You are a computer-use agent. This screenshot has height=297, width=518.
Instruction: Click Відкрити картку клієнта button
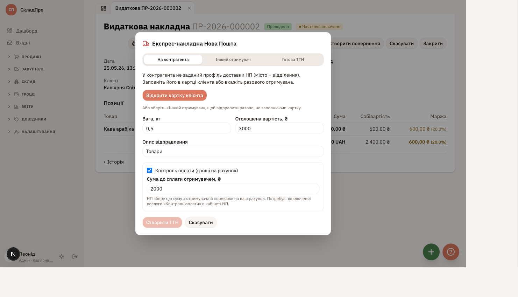point(175,95)
